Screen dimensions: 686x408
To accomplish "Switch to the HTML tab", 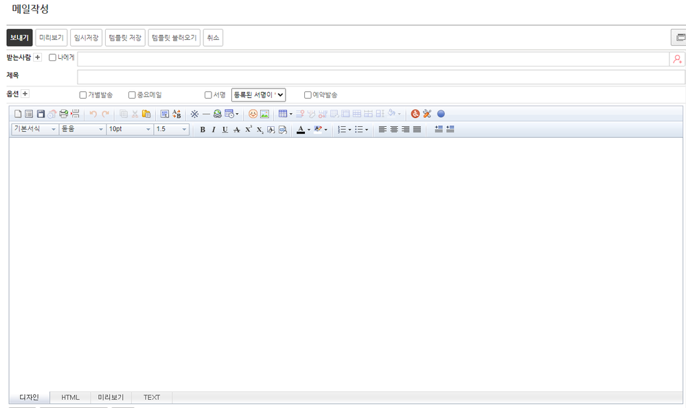I will (70, 398).
